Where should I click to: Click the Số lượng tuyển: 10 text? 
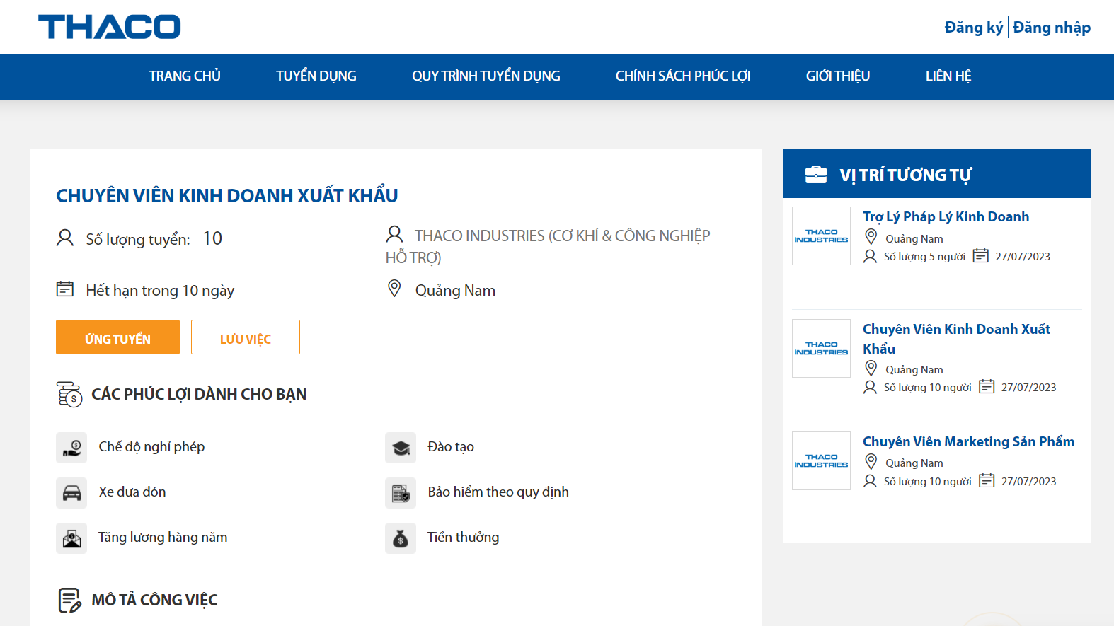coord(154,238)
